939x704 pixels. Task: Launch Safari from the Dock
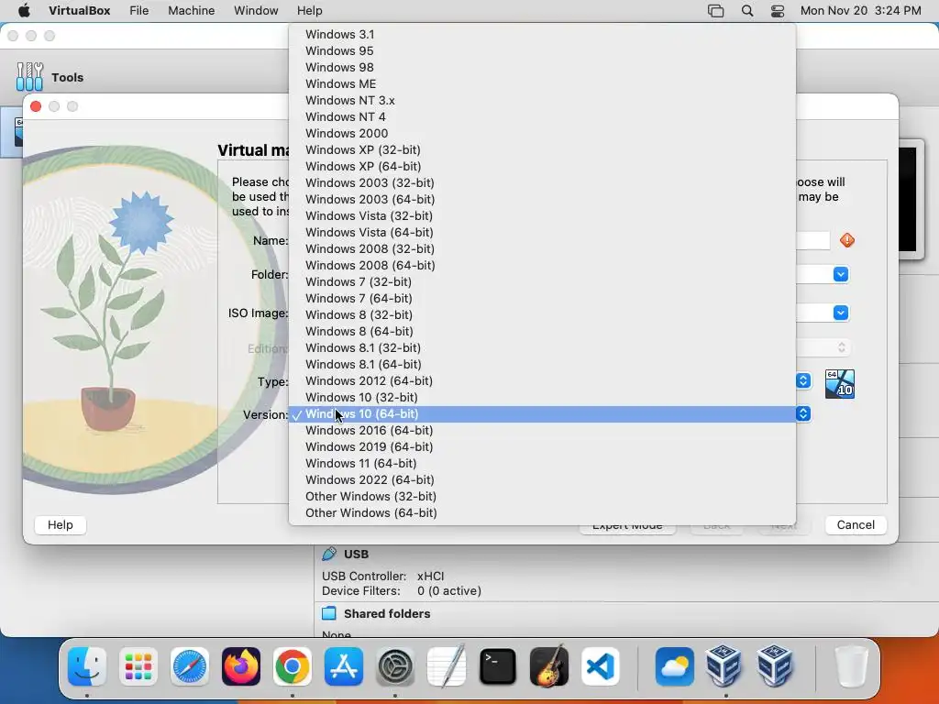[190, 666]
